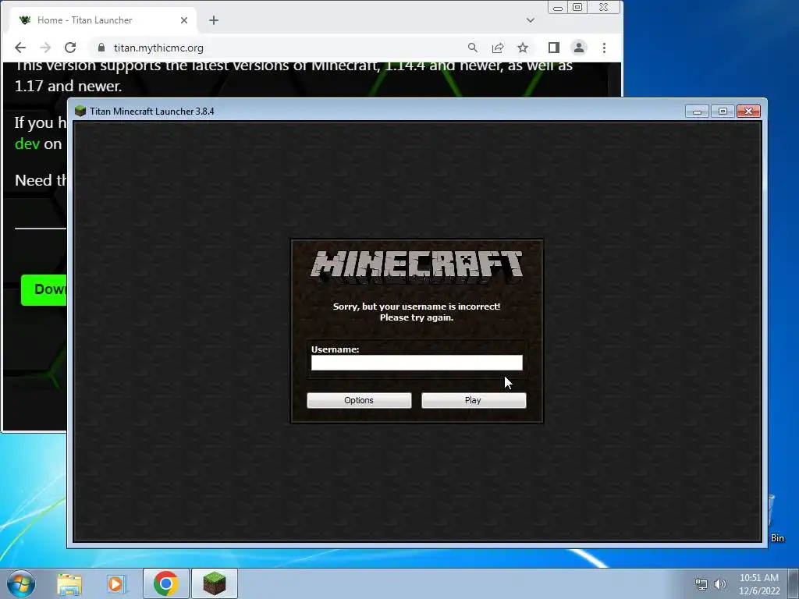The image size is (799, 599).
Task: Close the Titan Minecraft Launcher window
Action: click(748, 112)
